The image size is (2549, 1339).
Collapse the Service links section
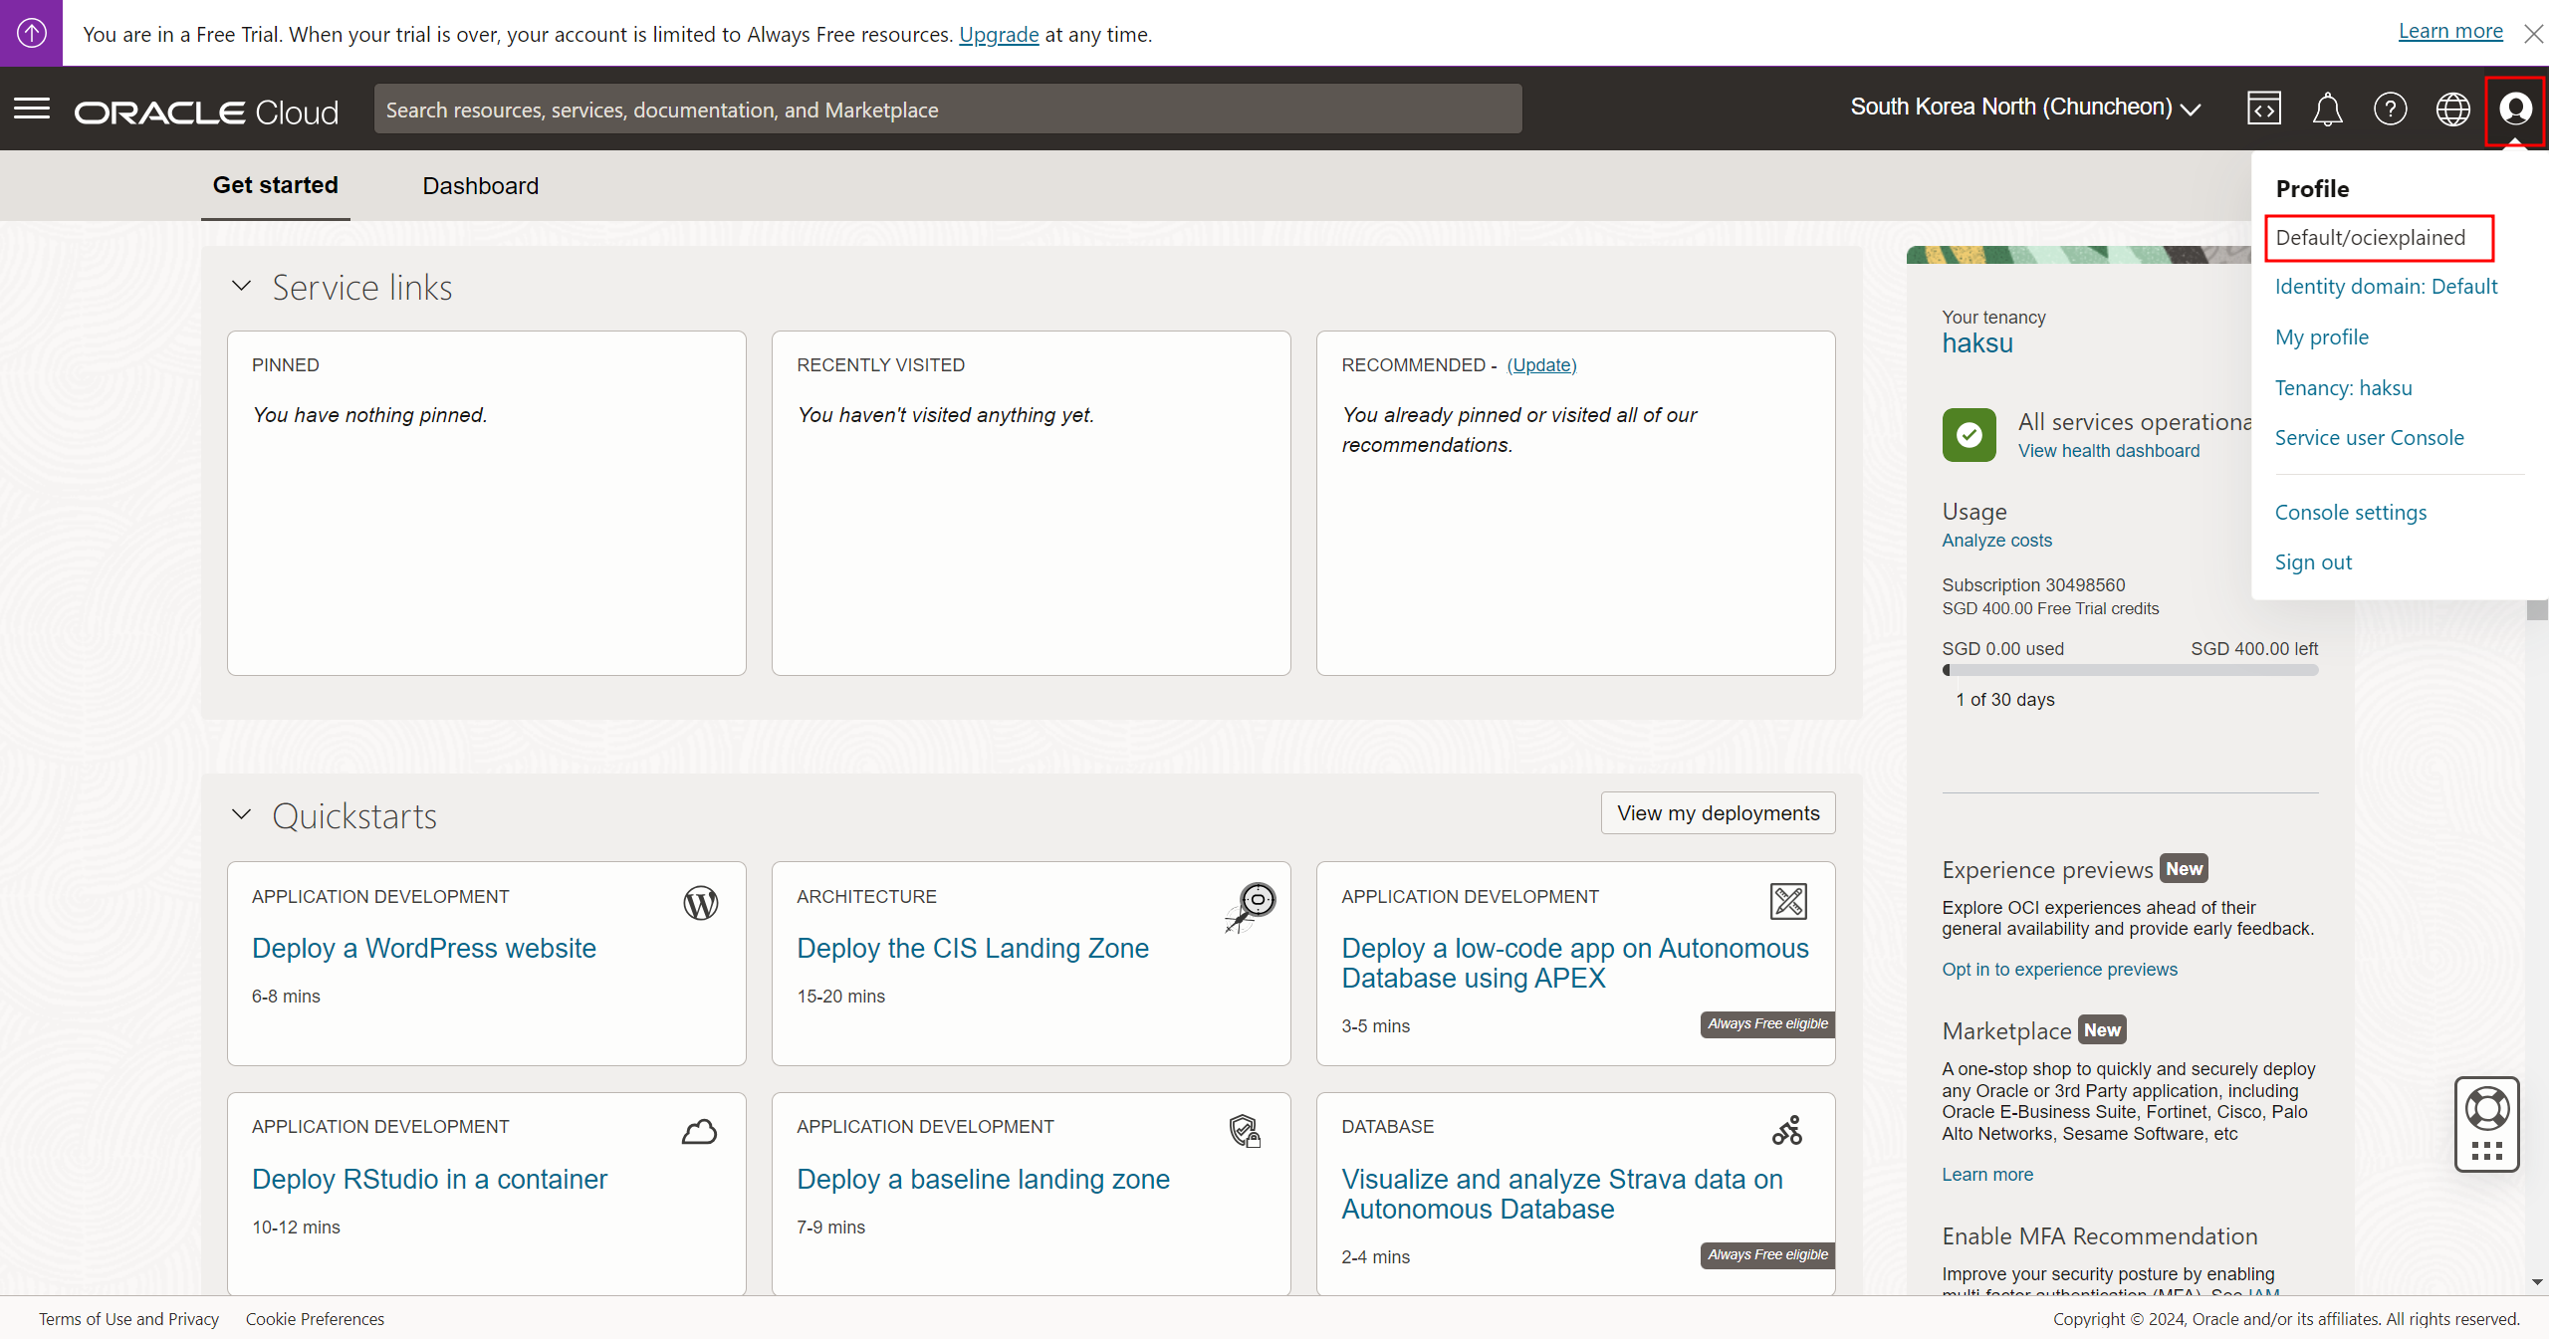click(241, 287)
